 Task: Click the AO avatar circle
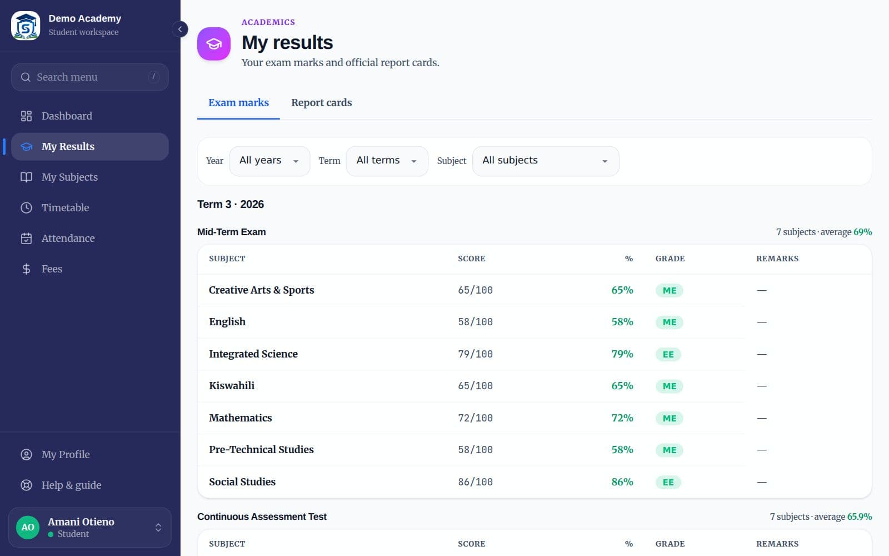coord(28,527)
